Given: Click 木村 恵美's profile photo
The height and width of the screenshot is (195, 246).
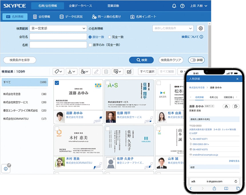Looking at the screenshot, I should (x=60, y=163).
